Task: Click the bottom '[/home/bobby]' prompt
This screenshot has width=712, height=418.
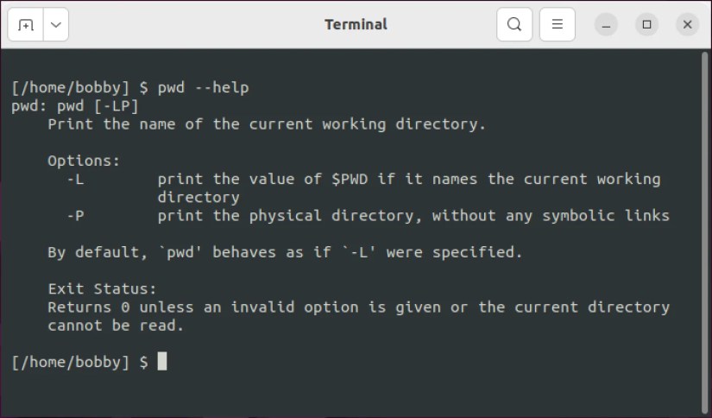Action: pyautogui.click(x=71, y=362)
